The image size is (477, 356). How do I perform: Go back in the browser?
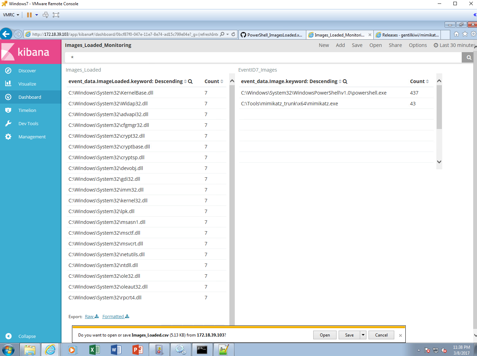point(6,34)
